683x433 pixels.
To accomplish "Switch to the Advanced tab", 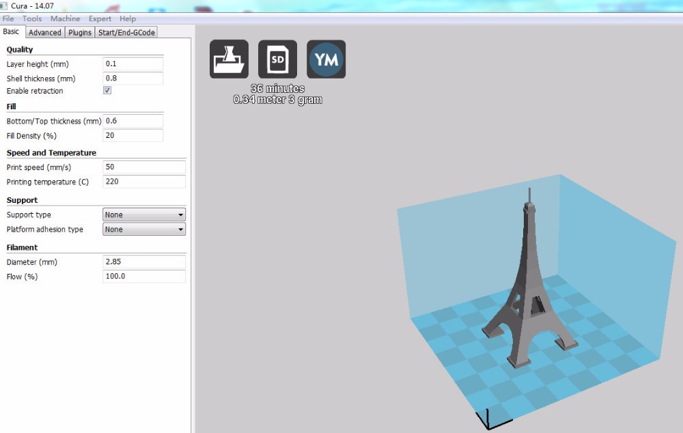I will (x=45, y=32).
